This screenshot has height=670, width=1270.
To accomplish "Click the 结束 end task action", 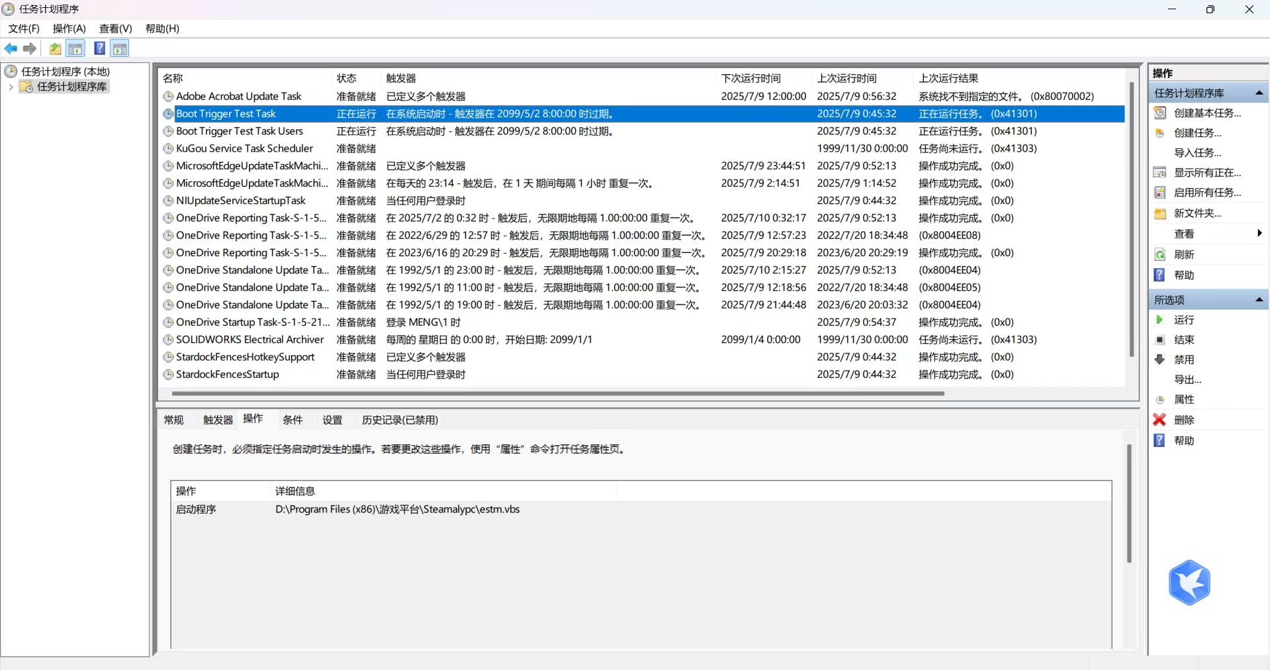I will pos(1183,339).
